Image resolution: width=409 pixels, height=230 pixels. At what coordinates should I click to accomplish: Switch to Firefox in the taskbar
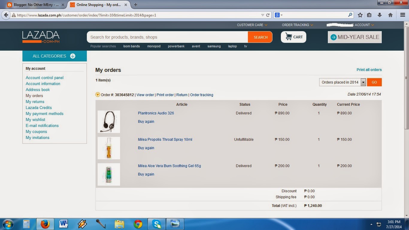point(45,224)
